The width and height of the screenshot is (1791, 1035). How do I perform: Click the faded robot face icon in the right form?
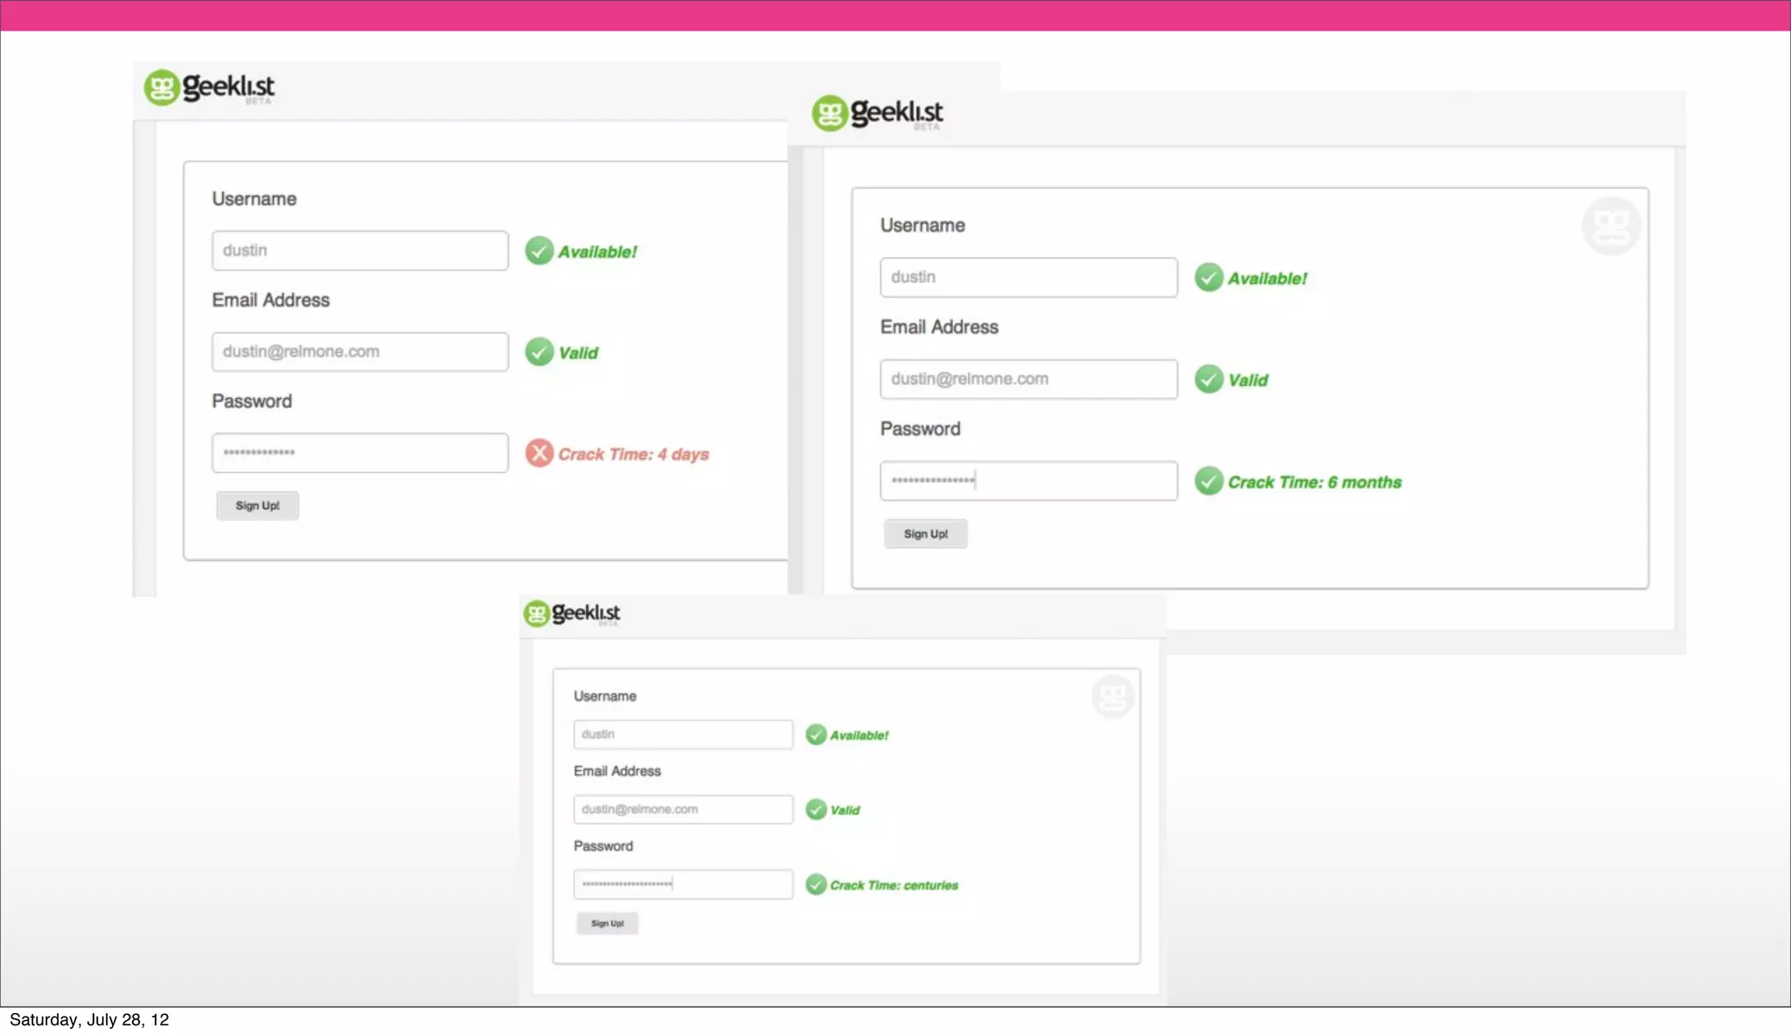[x=1611, y=226]
